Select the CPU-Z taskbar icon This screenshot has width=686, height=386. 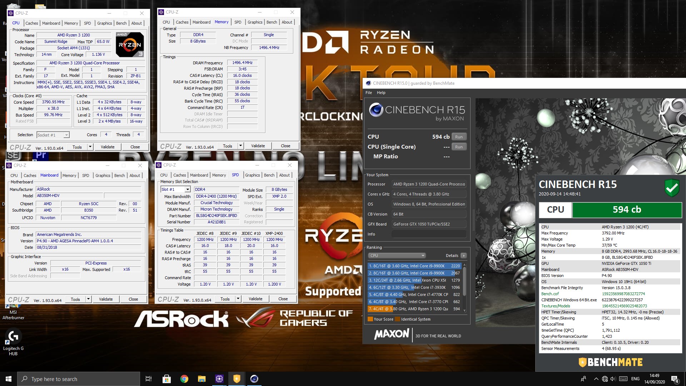pyautogui.click(x=219, y=379)
